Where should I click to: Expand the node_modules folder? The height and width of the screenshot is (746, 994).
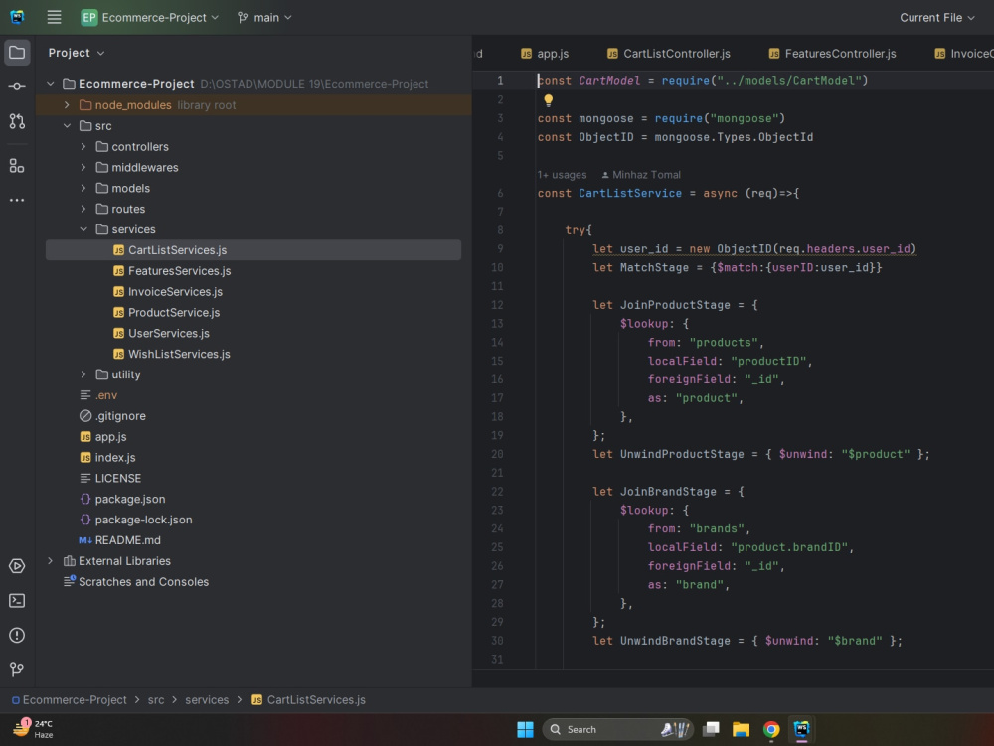coord(67,105)
